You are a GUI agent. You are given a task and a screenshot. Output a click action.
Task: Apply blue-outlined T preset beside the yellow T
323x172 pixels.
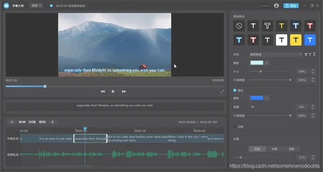click(296, 26)
